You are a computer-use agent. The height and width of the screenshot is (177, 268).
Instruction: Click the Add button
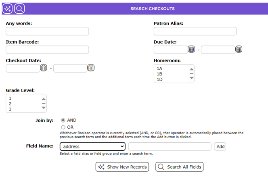tap(220, 146)
